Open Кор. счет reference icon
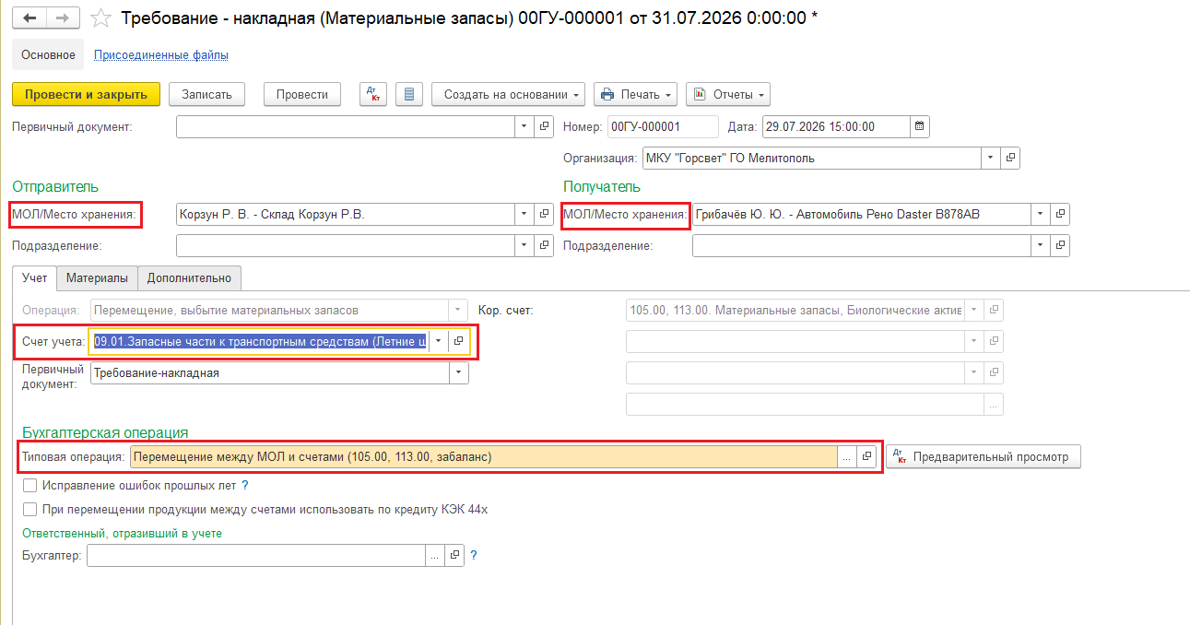Image resolution: width=1190 pixels, height=625 pixels. [994, 310]
